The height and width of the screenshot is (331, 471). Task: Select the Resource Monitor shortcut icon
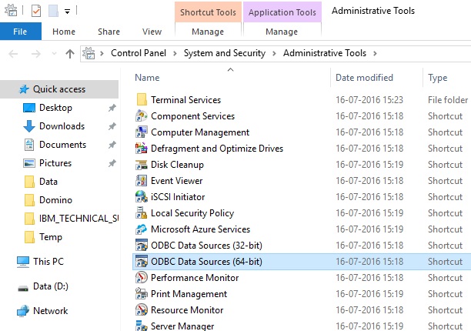(142, 310)
